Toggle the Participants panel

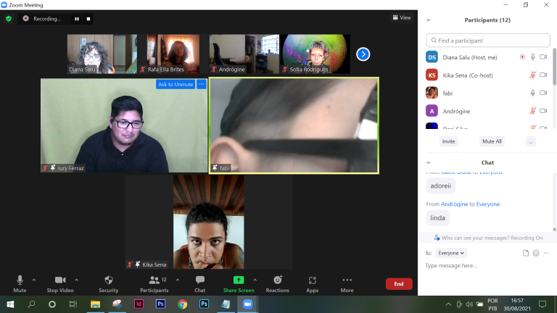coord(154,284)
